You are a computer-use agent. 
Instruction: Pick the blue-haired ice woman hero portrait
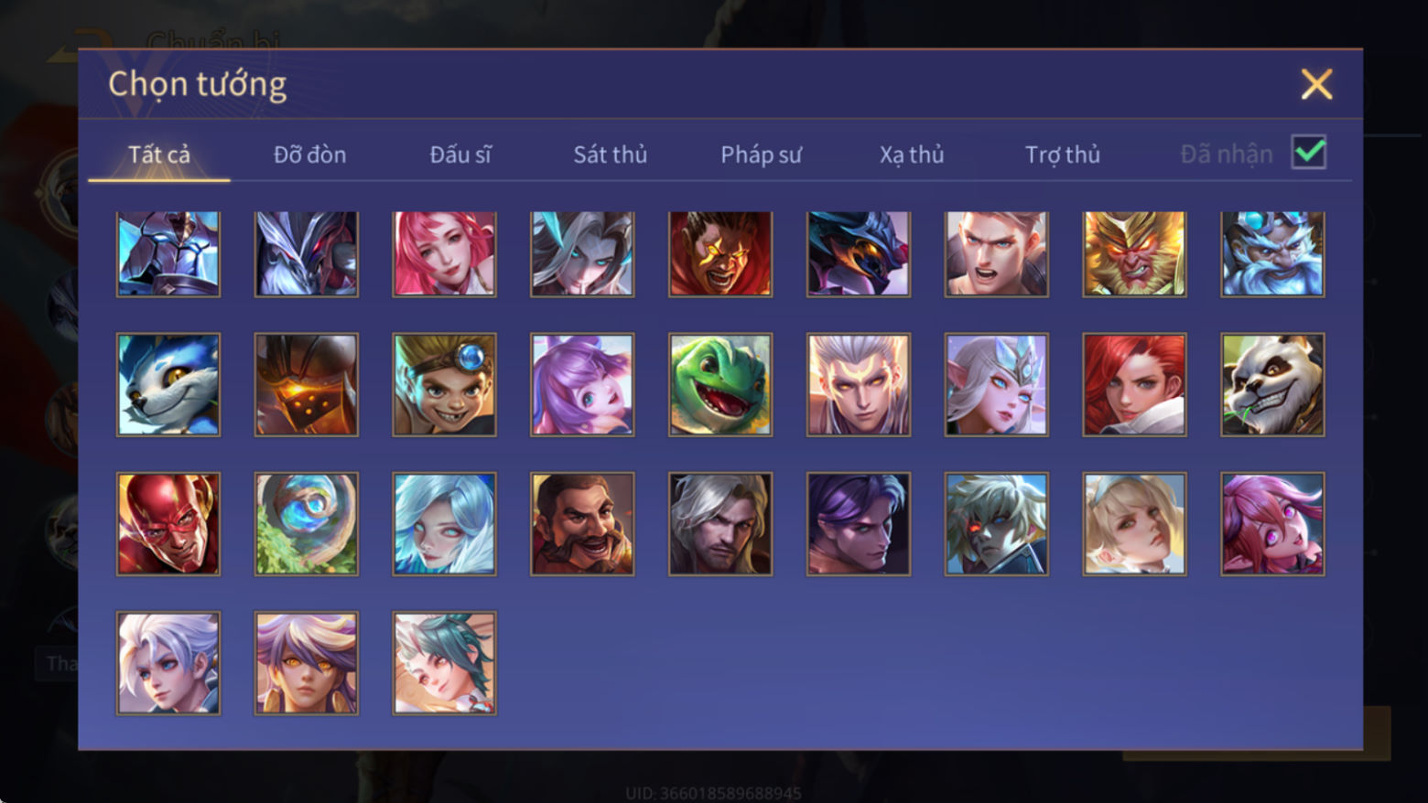point(444,524)
